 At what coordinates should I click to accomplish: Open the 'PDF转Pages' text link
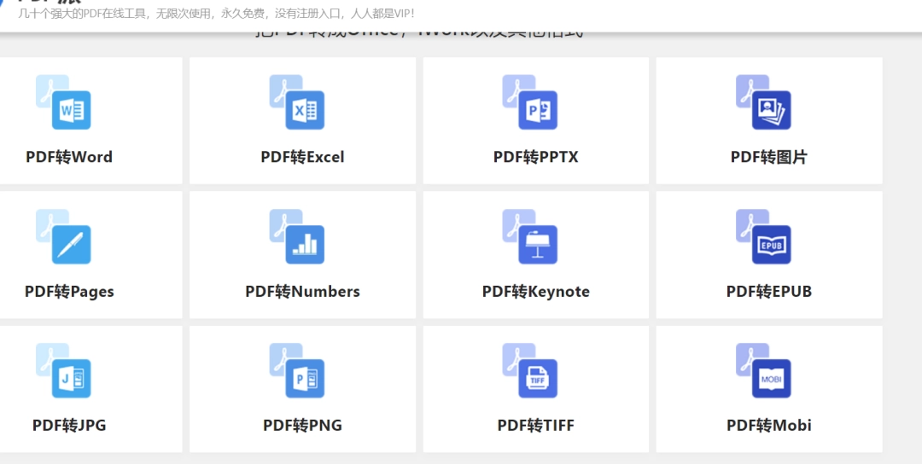coord(69,292)
